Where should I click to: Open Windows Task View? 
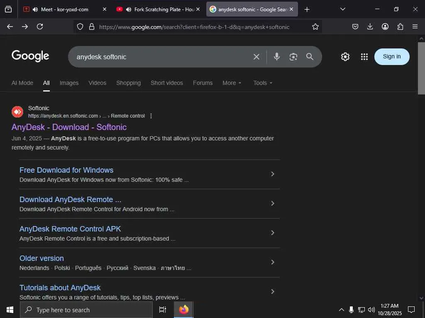pos(163,310)
